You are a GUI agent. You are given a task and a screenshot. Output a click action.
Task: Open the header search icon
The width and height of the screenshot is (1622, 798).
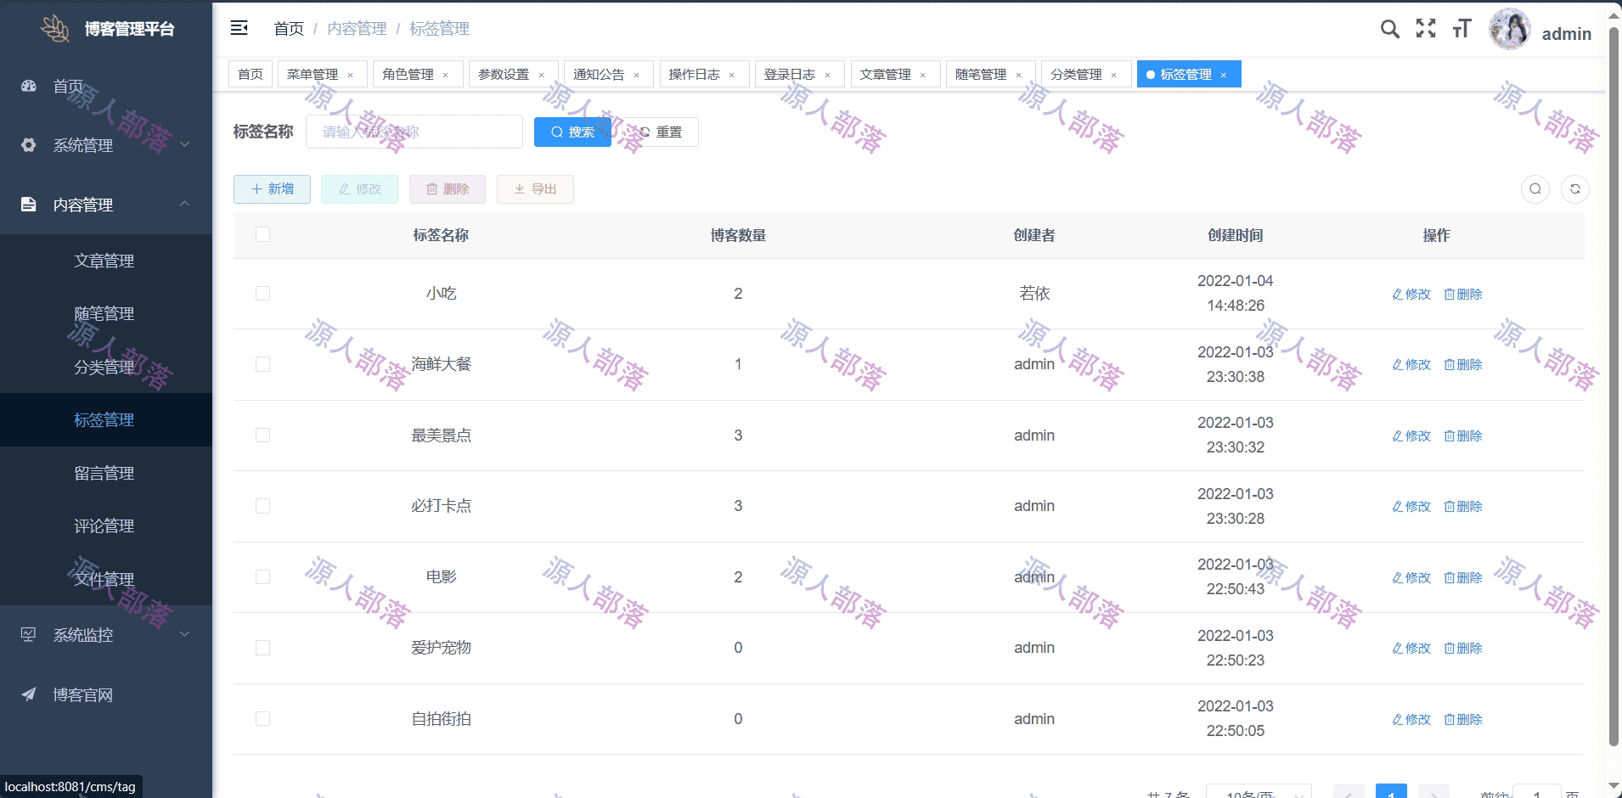[x=1389, y=29]
